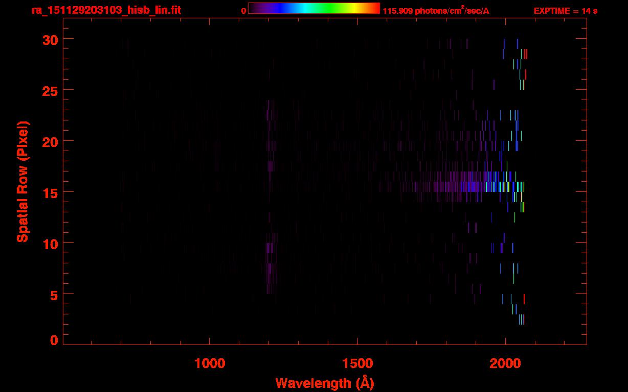Click the y-axis tick label 0

pyautogui.click(x=53, y=340)
